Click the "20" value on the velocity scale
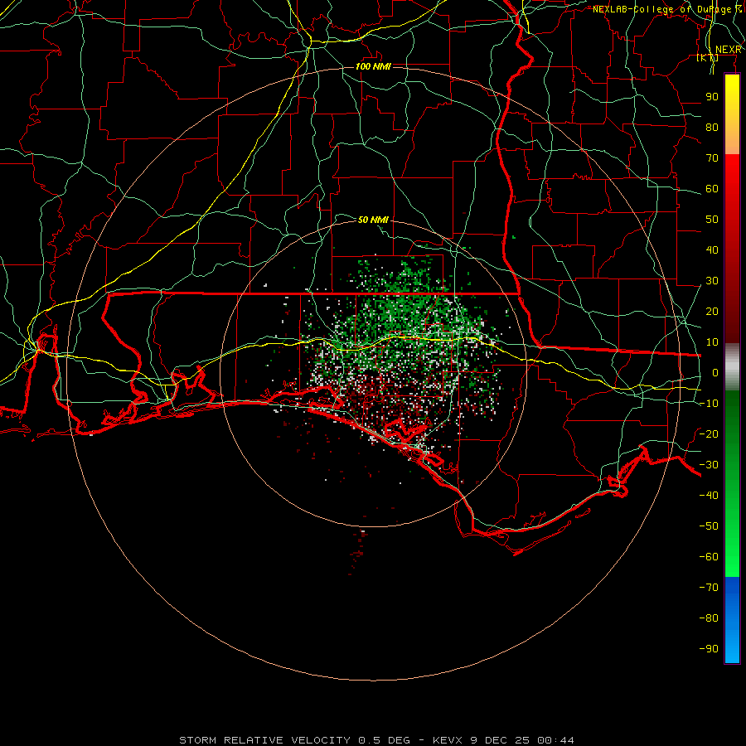 [712, 312]
